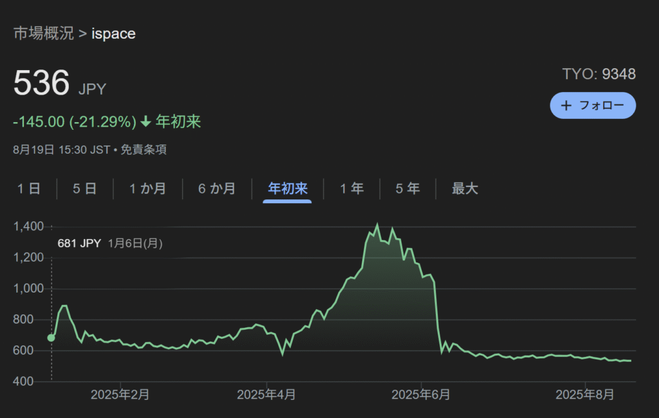Click the 1,200 y-axis label
The width and height of the screenshot is (659, 418).
[x=28, y=257]
